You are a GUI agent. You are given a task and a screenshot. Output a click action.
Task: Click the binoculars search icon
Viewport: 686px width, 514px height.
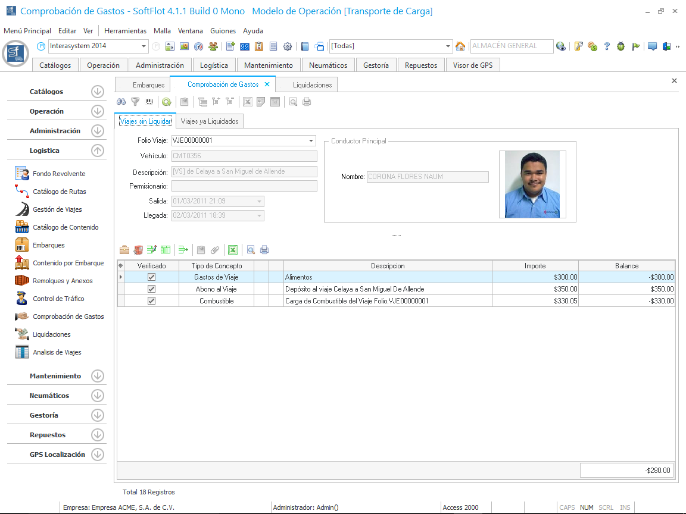pos(121,102)
